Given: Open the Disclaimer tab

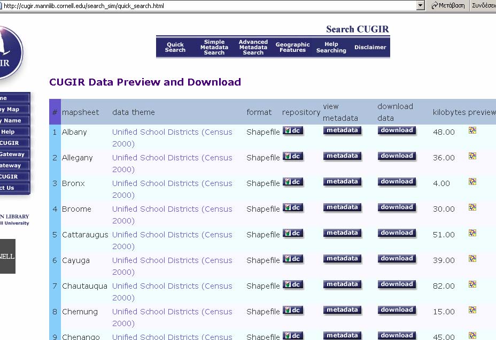Looking at the screenshot, I should [370, 47].
